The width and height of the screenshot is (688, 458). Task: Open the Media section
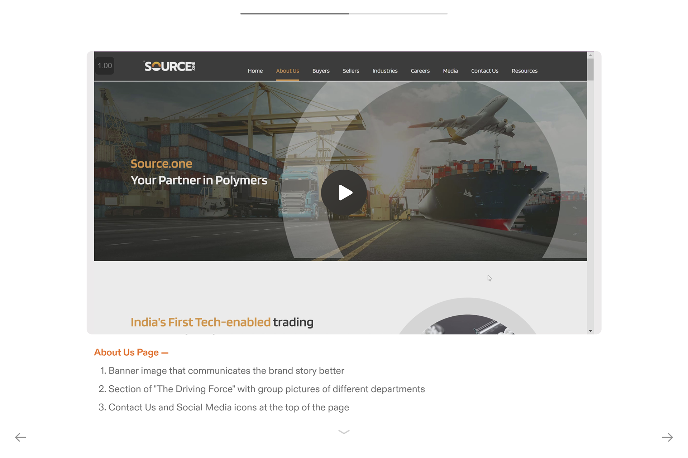point(450,71)
